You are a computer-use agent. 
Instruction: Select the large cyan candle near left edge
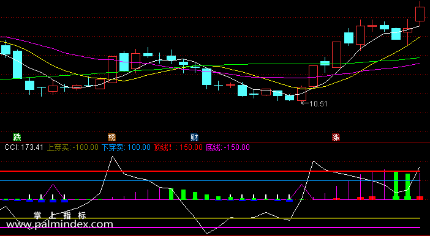[x=17, y=65]
